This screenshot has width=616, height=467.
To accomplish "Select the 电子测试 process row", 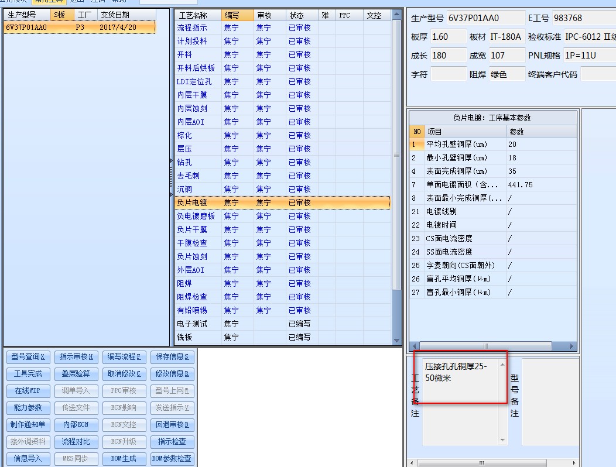I will 283,324.
